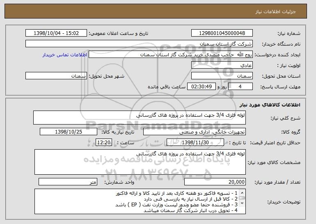This screenshot has width=316, height=224.
Task: Click the توضیحات خریدار label
Action: [284, 202]
